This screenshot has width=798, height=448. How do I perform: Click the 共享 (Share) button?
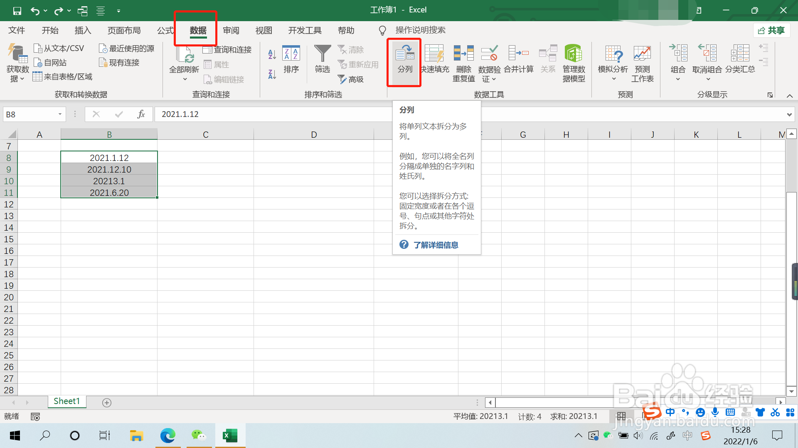click(x=771, y=30)
